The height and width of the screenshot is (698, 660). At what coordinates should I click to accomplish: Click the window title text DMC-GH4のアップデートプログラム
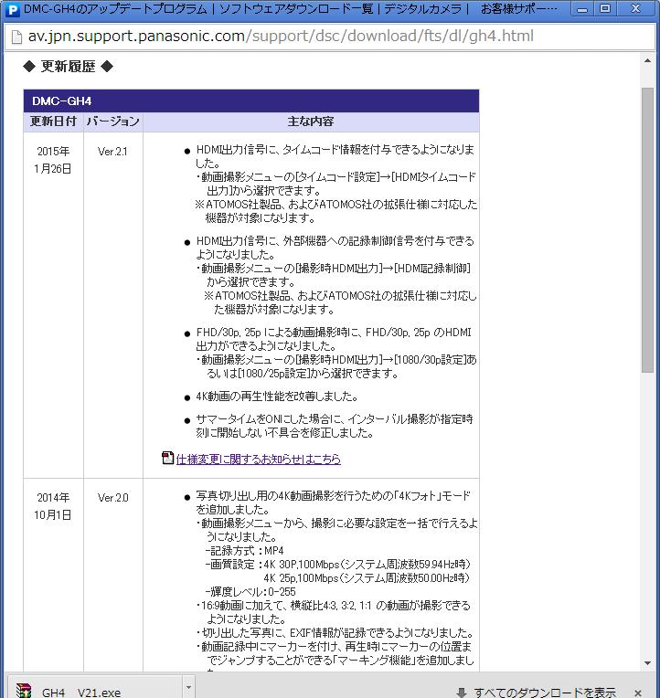click(x=115, y=9)
